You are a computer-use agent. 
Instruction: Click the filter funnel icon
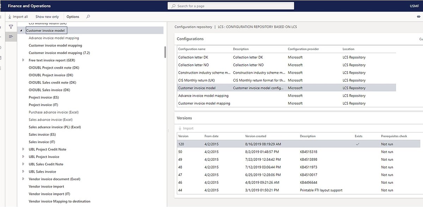coord(11,27)
